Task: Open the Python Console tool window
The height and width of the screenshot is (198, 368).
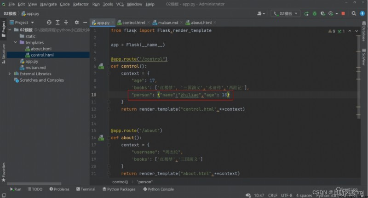Action: (x=159, y=189)
